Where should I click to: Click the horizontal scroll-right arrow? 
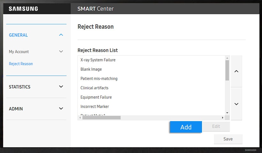coord(223,118)
